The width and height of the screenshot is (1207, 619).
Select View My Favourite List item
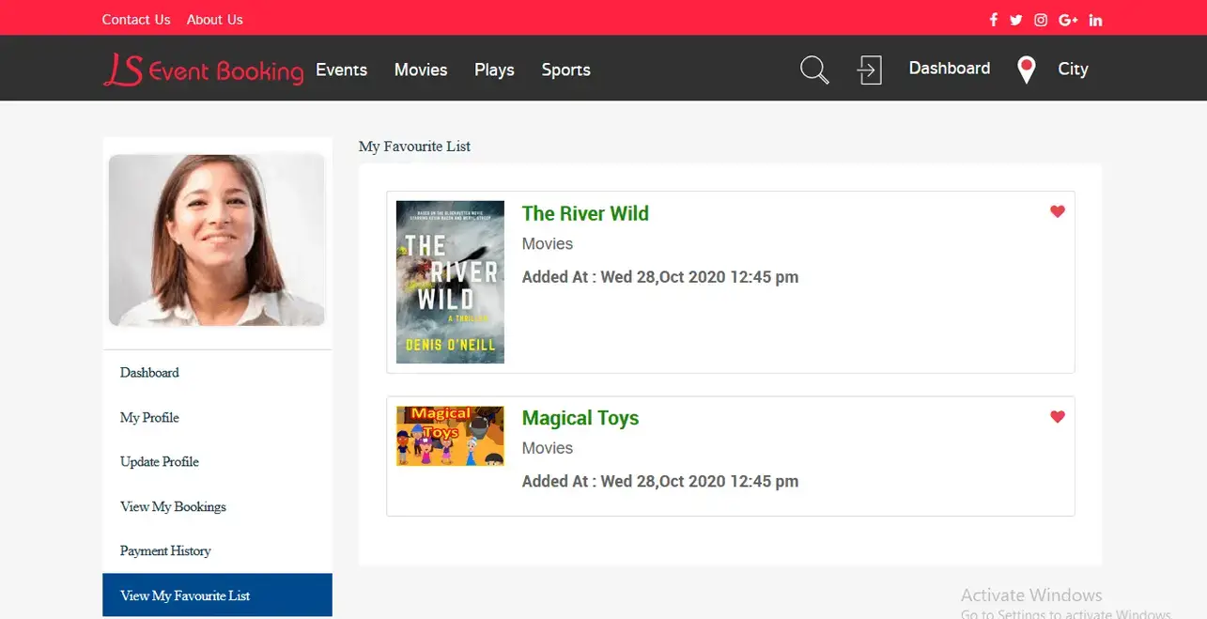217,596
